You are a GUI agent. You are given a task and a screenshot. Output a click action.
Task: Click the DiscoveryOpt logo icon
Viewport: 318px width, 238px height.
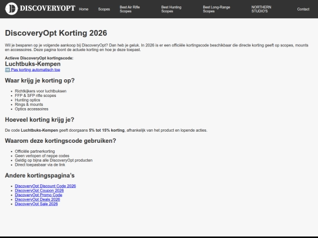(x=11, y=9)
